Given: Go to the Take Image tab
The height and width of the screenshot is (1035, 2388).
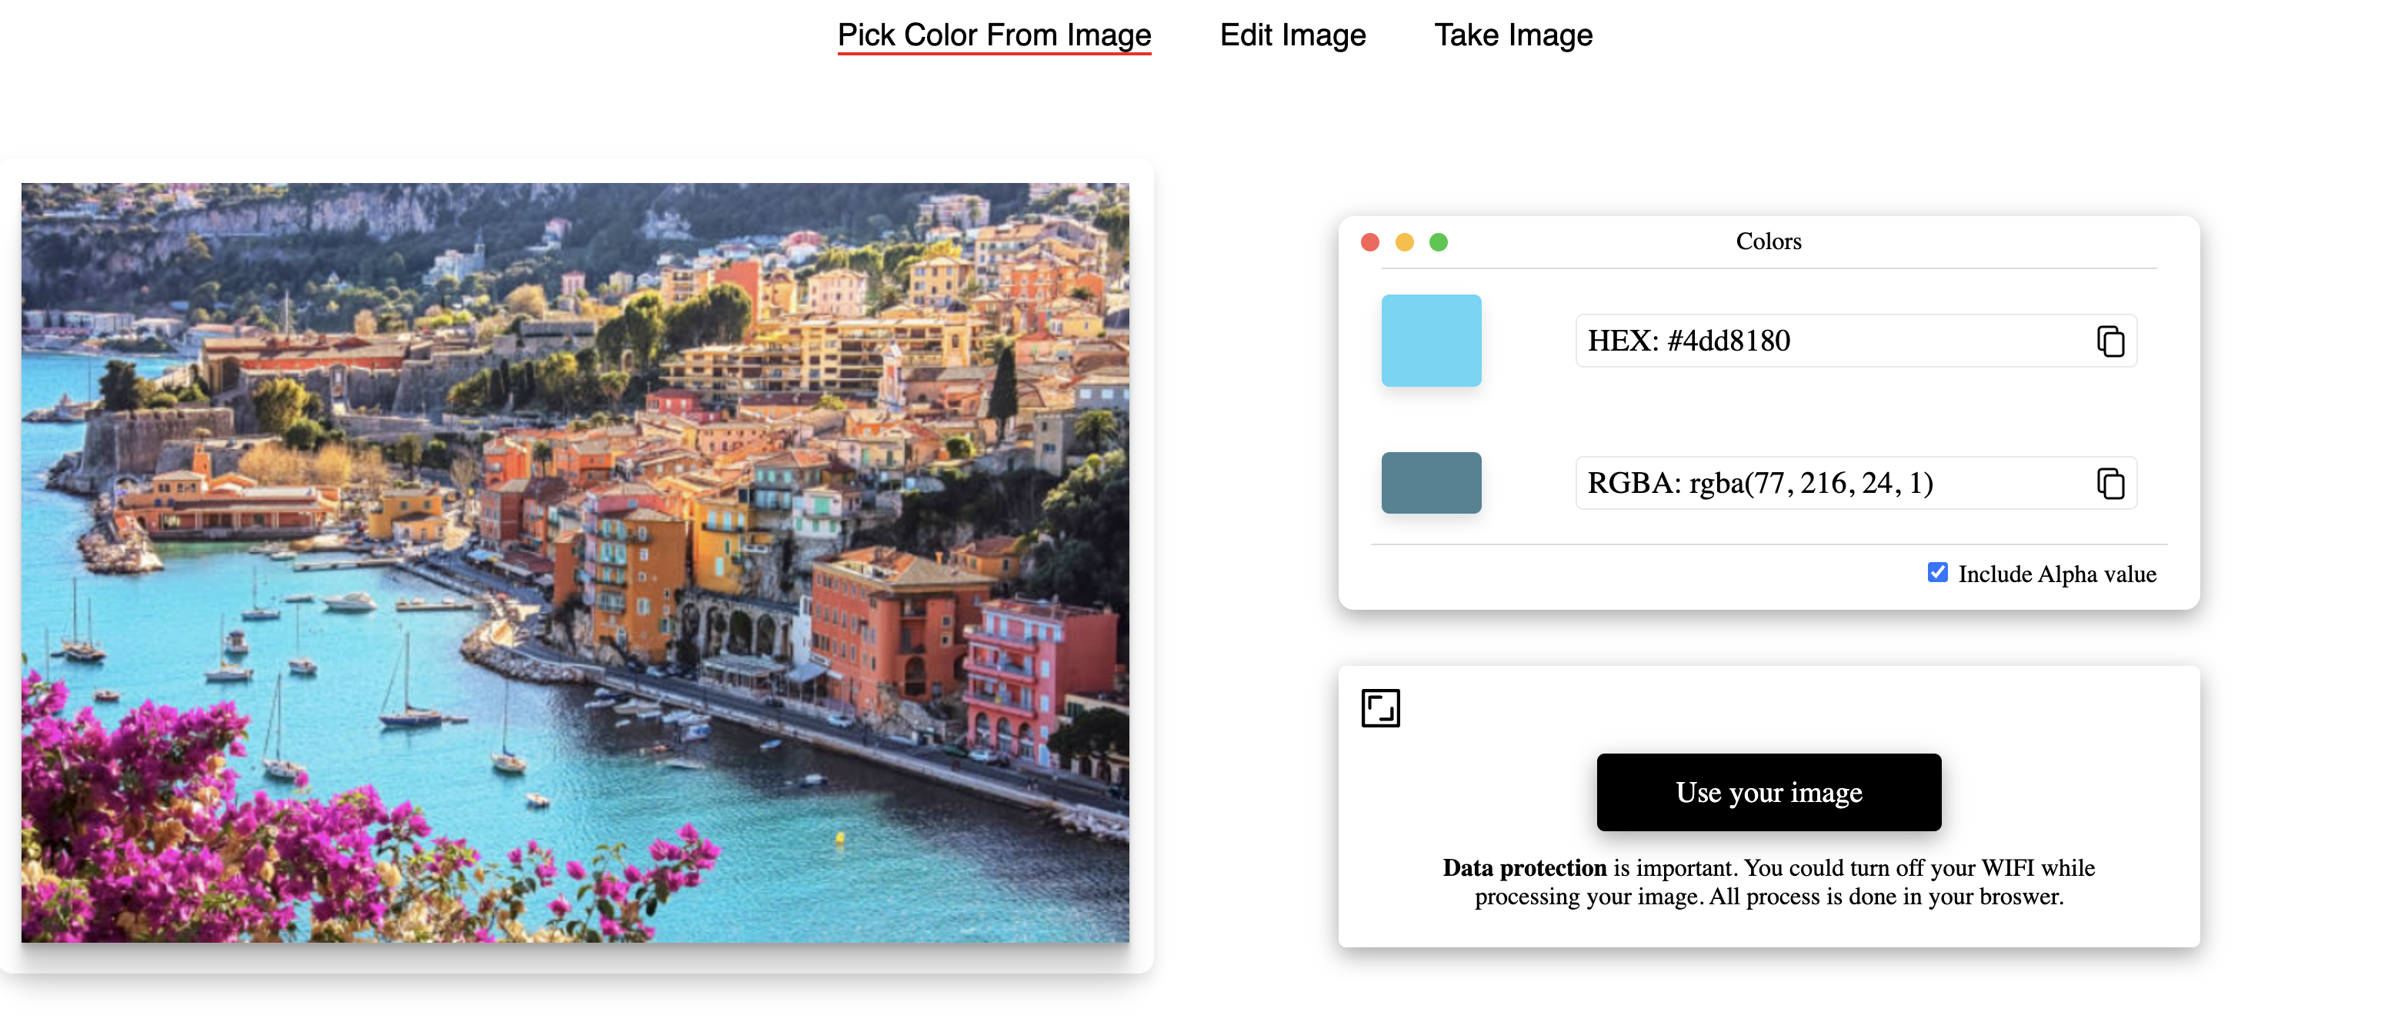Looking at the screenshot, I should click(x=1513, y=35).
